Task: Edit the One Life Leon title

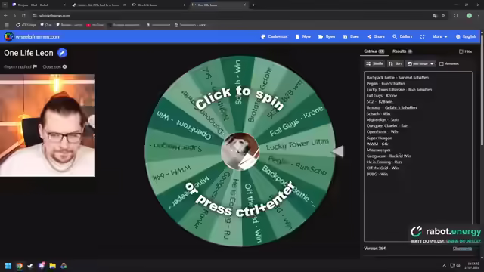Action: tap(62, 53)
